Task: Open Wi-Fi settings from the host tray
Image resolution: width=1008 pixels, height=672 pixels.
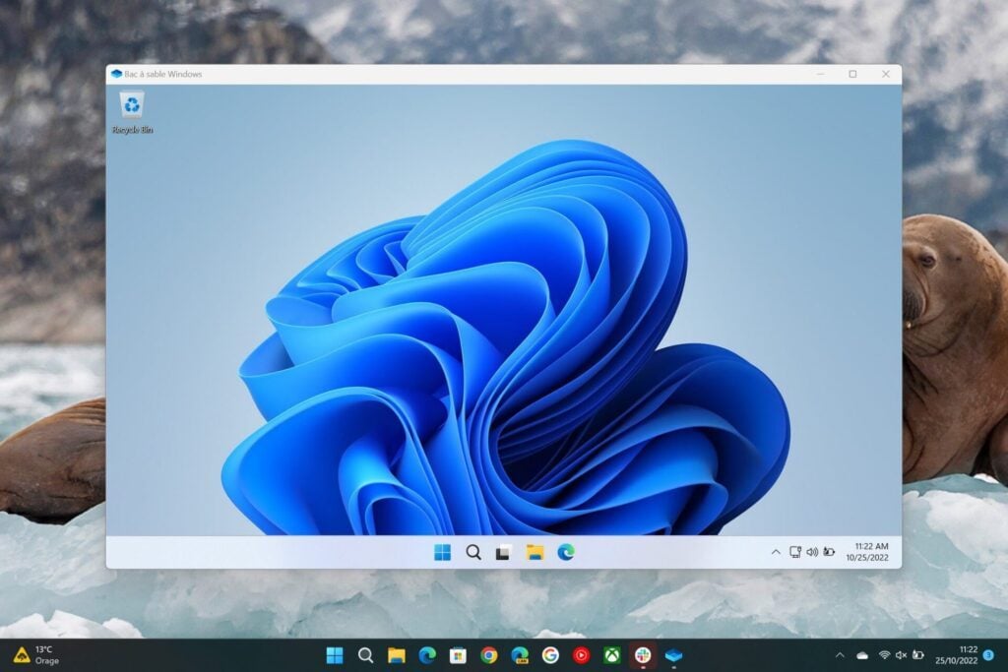Action: click(885, 655)
